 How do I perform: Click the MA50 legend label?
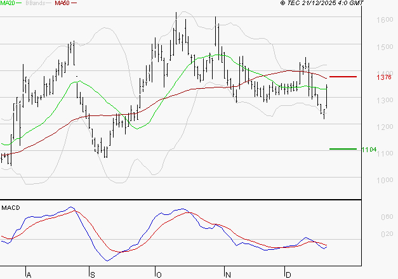tap(62, 3)
